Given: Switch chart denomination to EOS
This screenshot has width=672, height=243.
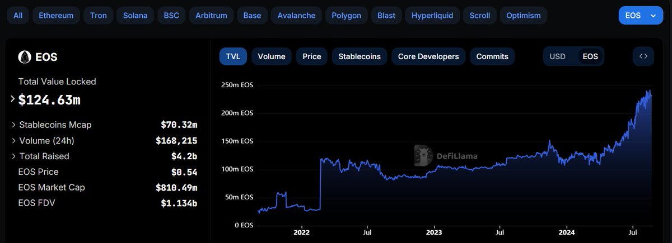Looking at the screenshot, I should tap(590, 56).
